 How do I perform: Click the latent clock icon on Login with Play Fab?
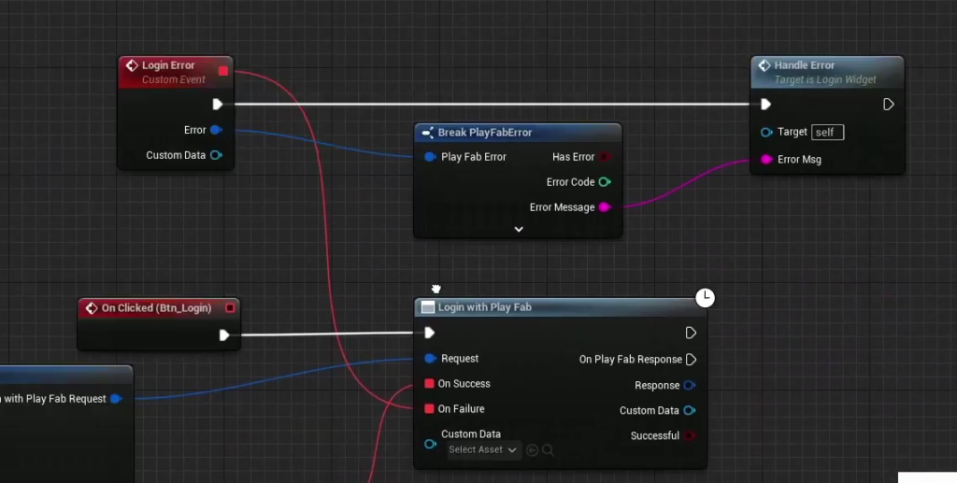click(x=705, y=298)
